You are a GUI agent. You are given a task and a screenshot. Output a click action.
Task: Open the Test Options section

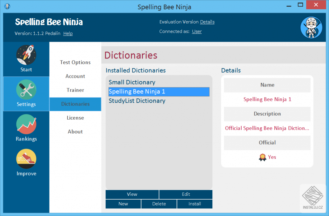(x=75, y=62)
